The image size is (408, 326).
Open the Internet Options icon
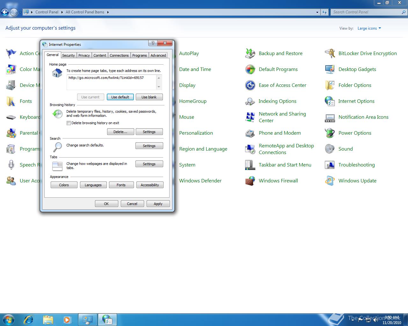[x=330, y=101]
